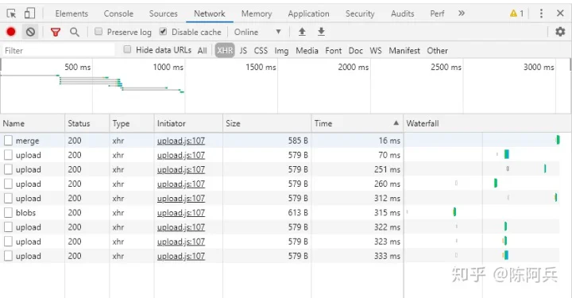Screen dimensions: 572x298
Task: Click the file icon beside merge
Action: pos(8,141)
